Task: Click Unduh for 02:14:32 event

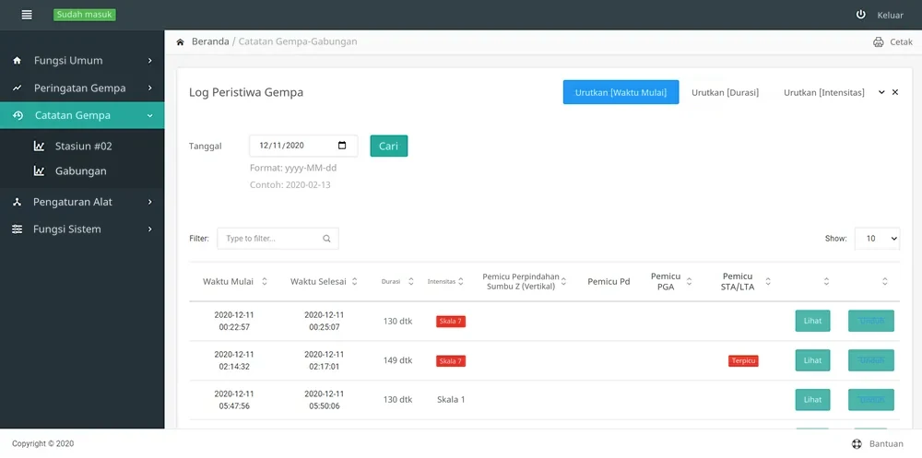Action: [x=871, y=360]
